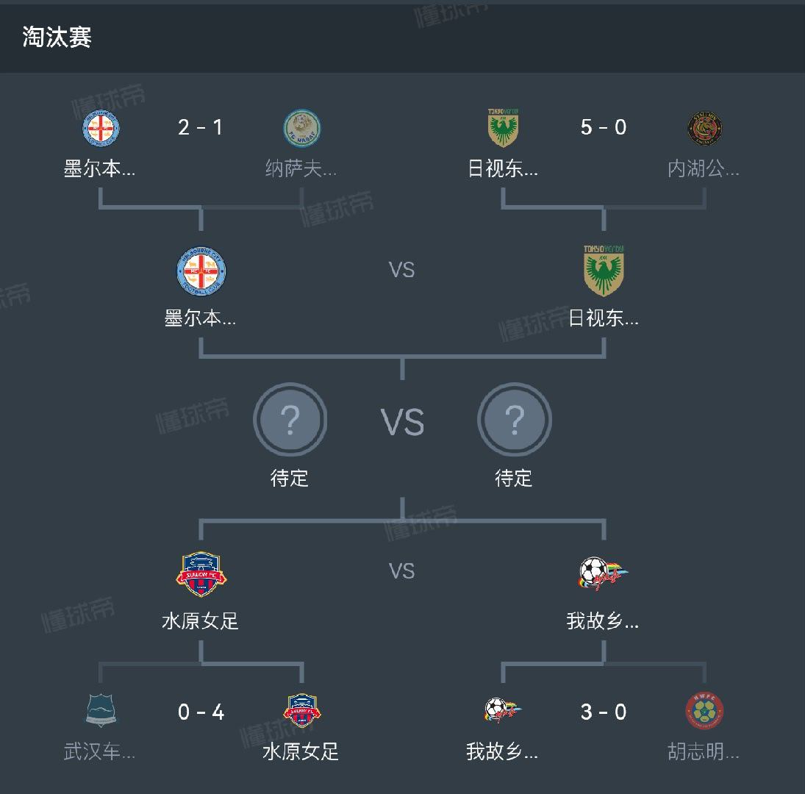
Task: Click the small Melbourne City crest beside the 2-1 score
Action: point(101,129)
